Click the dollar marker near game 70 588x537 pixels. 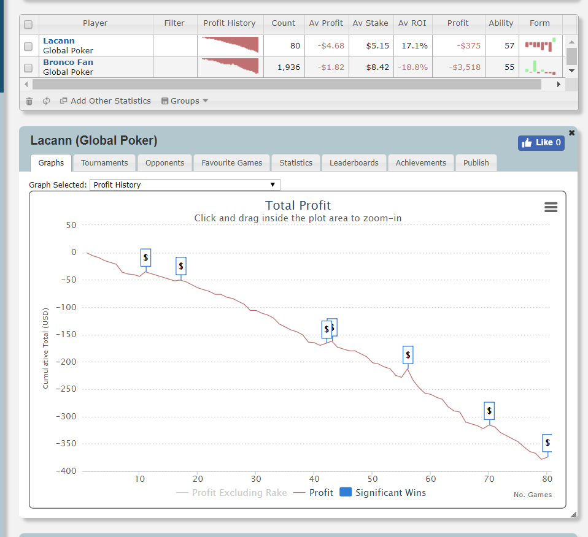489,411
